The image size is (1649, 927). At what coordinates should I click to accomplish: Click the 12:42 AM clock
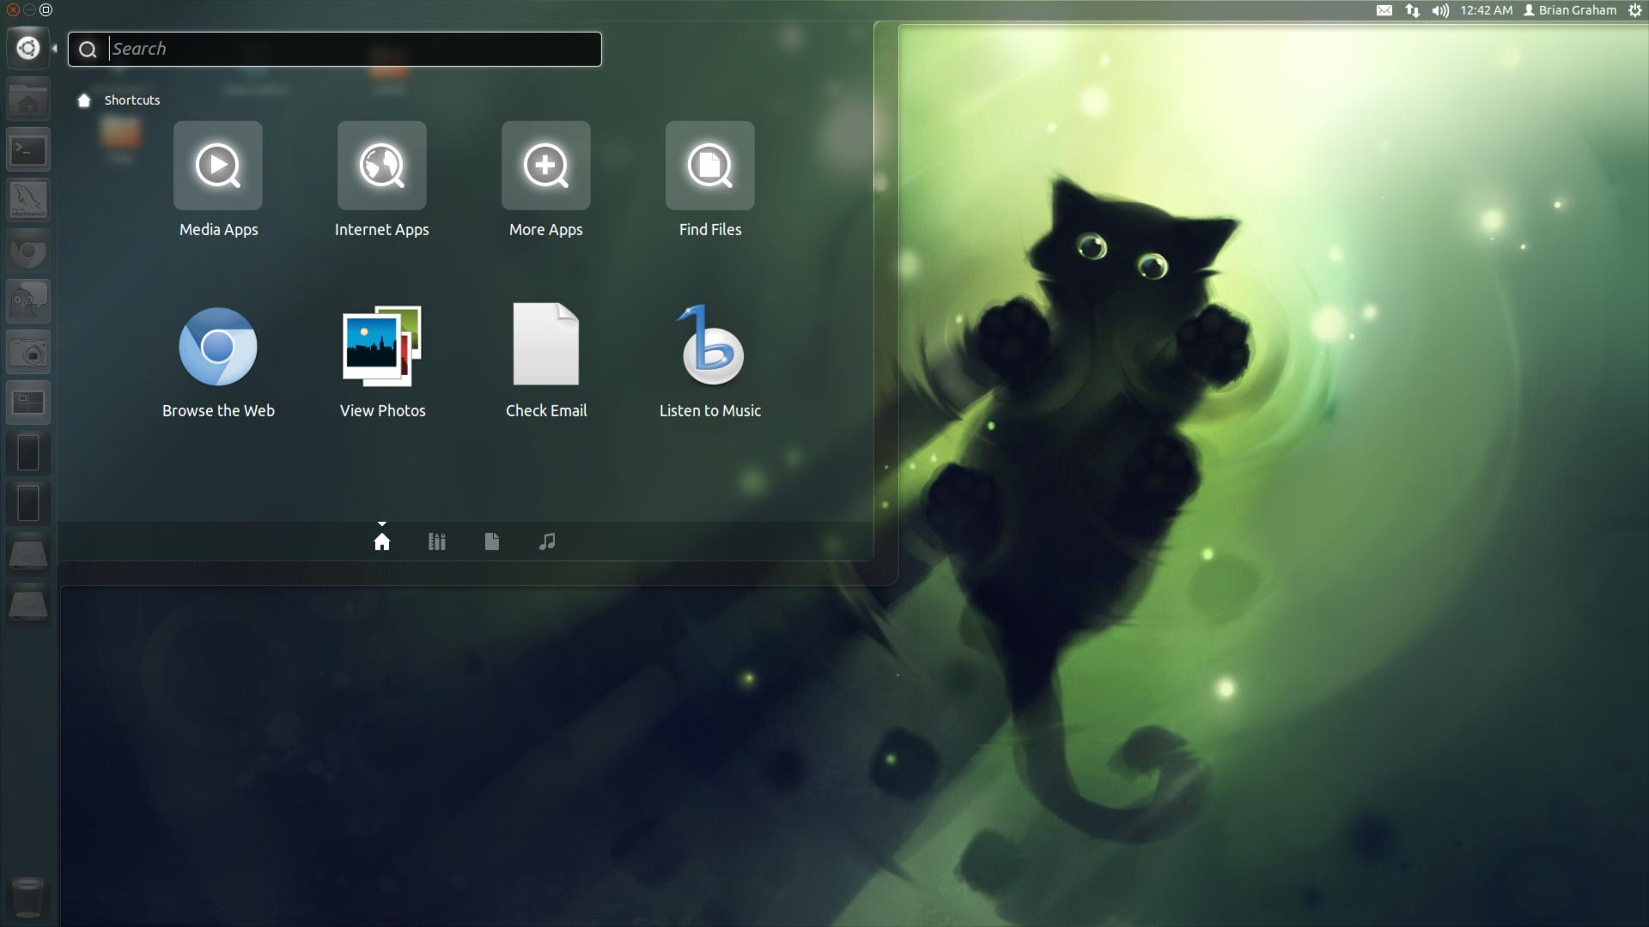click(x=1487, y=10)
